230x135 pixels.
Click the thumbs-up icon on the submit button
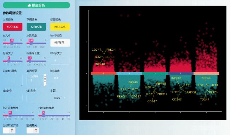tap(29, 5)
